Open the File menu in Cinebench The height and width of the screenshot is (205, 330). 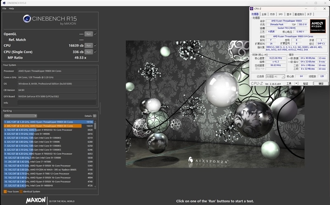point(4,8)
